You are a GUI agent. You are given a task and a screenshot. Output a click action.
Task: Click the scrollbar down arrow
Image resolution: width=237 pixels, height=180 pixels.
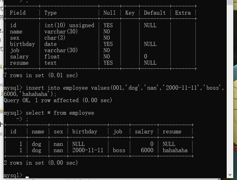pos(230,175)
